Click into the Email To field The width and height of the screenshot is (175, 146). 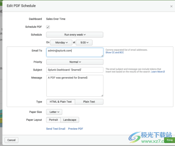[75, 52]
